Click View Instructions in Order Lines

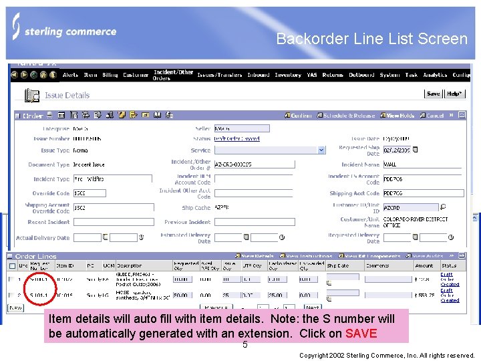[306, 255]
